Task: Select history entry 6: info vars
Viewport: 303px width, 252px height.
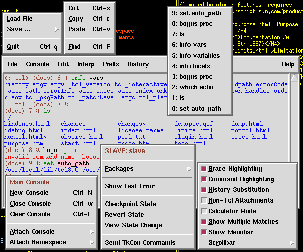Action: click(200, 45)
